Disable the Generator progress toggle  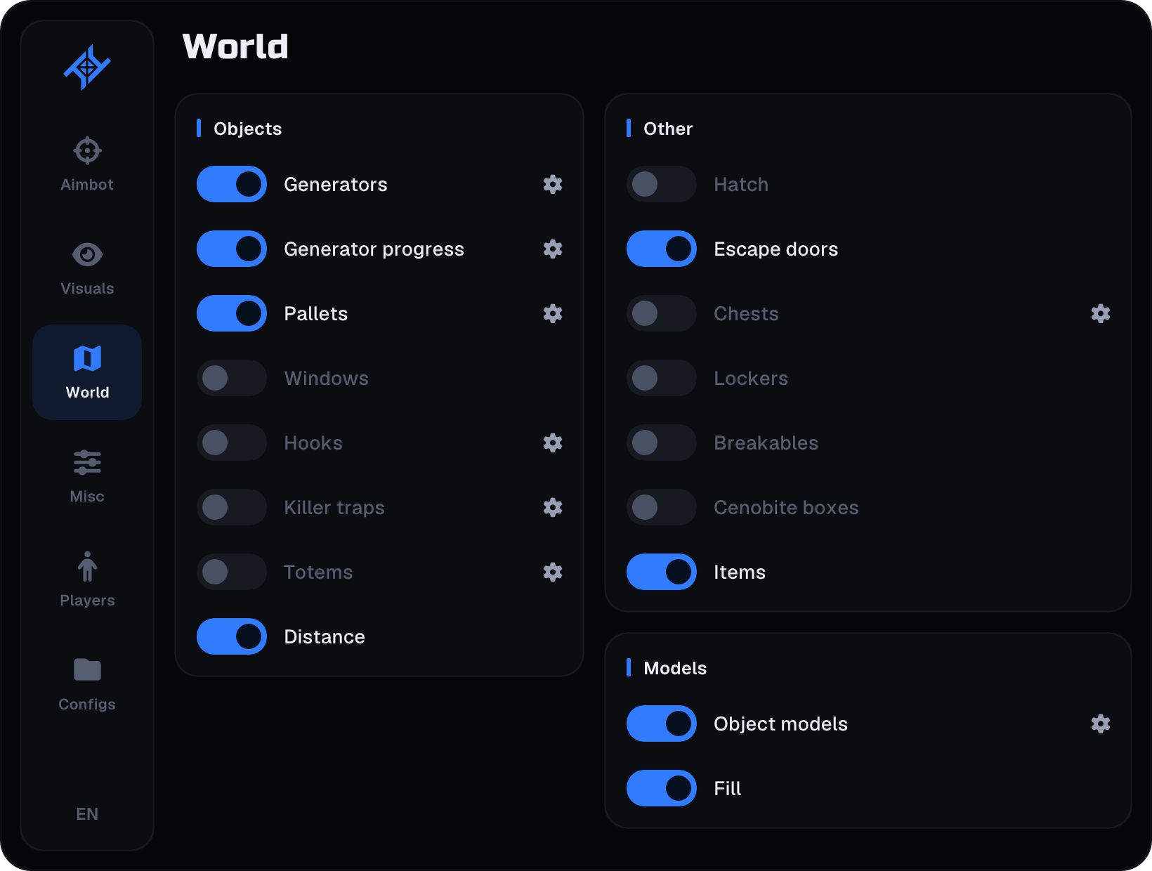[x=232, y=249]
